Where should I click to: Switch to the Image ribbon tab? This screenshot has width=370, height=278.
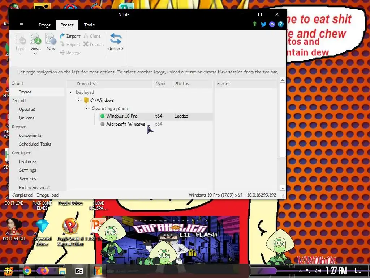[44, 25]
